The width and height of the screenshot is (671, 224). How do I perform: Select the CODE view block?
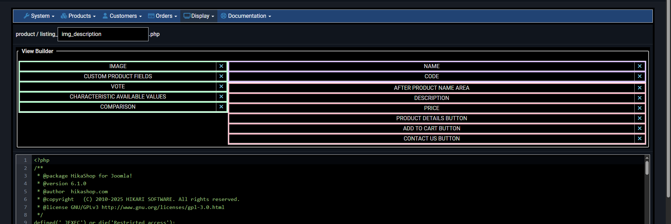pos(432,77)
